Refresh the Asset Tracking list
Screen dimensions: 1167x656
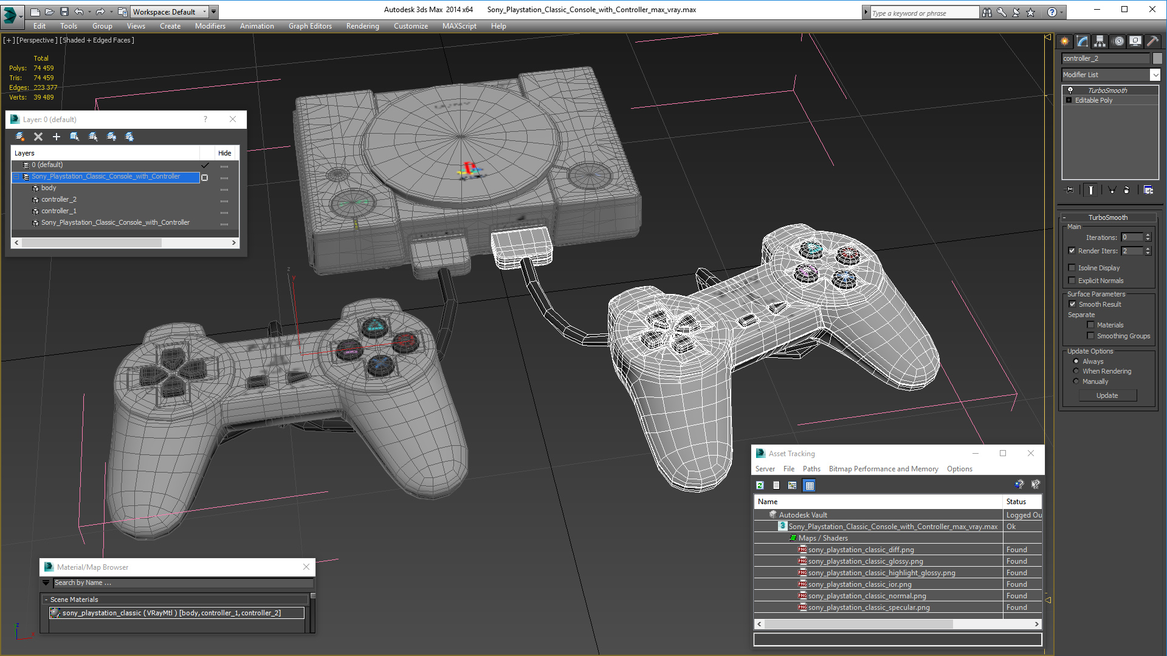click(x=760, y=485)
